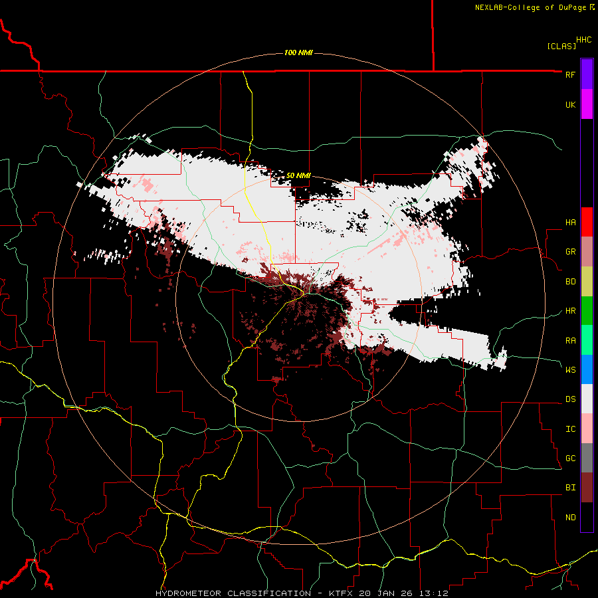Click the UK magenta legend color block
This screenshot has height=598, width=598.
pyautogui.click(x=587, y=104)
